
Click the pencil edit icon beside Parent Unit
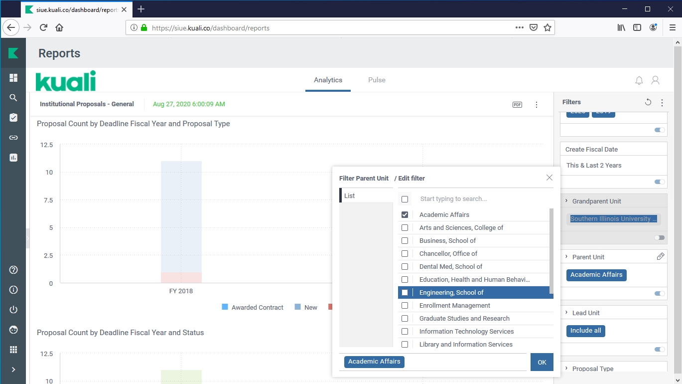tap(661, 256)
